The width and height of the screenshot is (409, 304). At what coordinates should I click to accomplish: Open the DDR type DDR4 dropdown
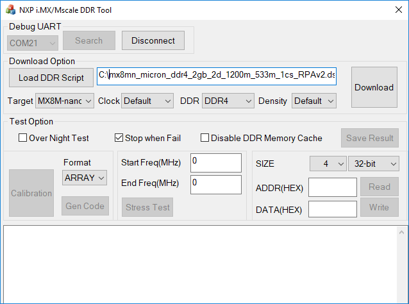[228, 101]
